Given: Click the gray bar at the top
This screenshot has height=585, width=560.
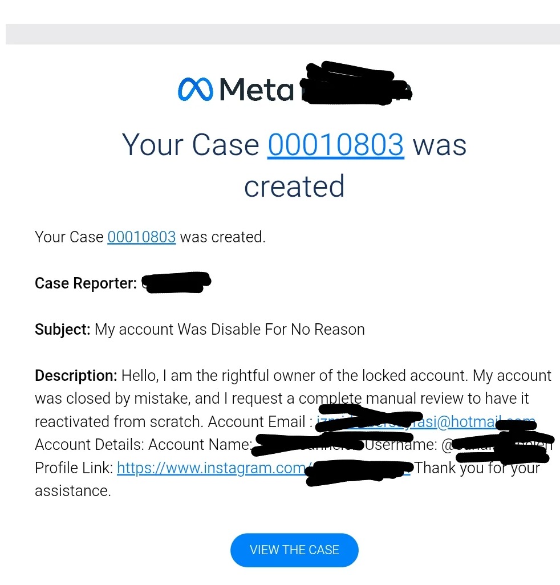Looking at the screenshot, I should pyautogui.click(x=282, y=34).
